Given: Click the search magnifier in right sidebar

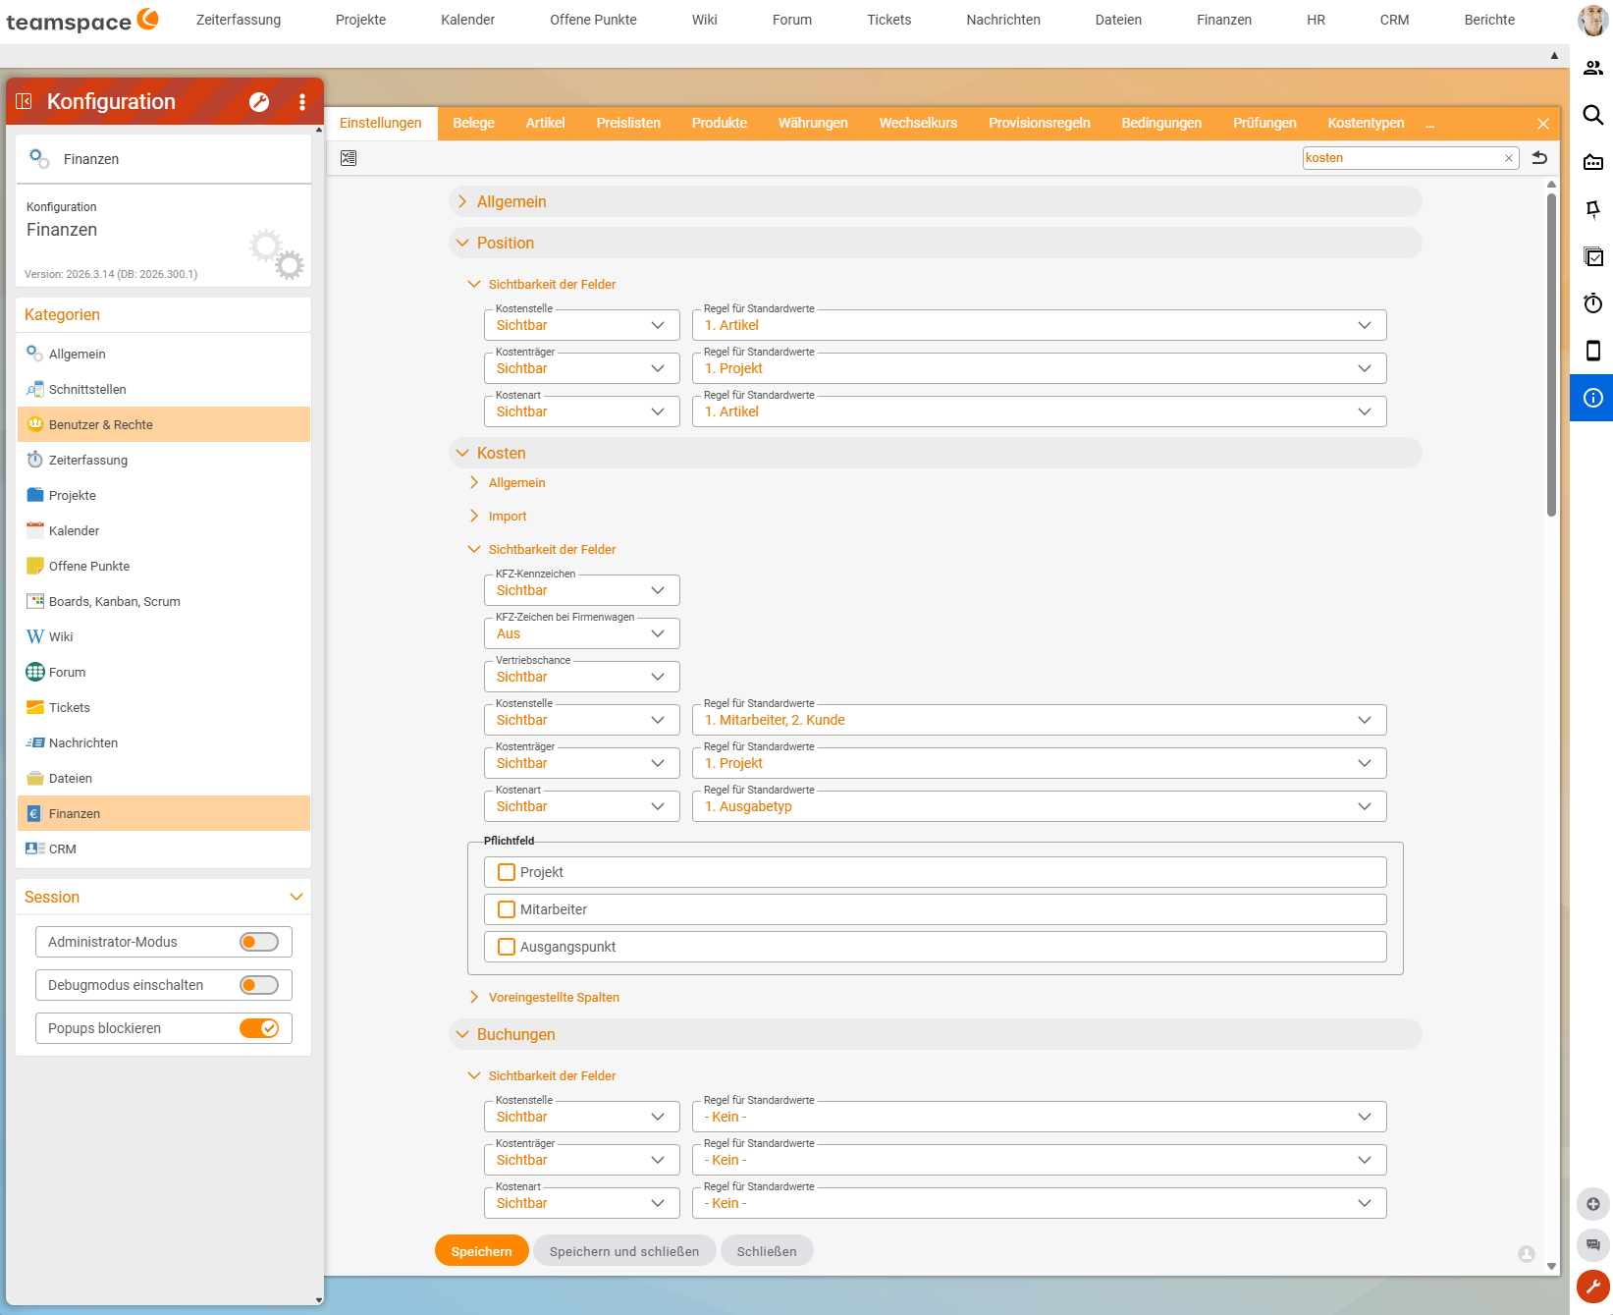Looking at the screenshot, I should 1593,115.
